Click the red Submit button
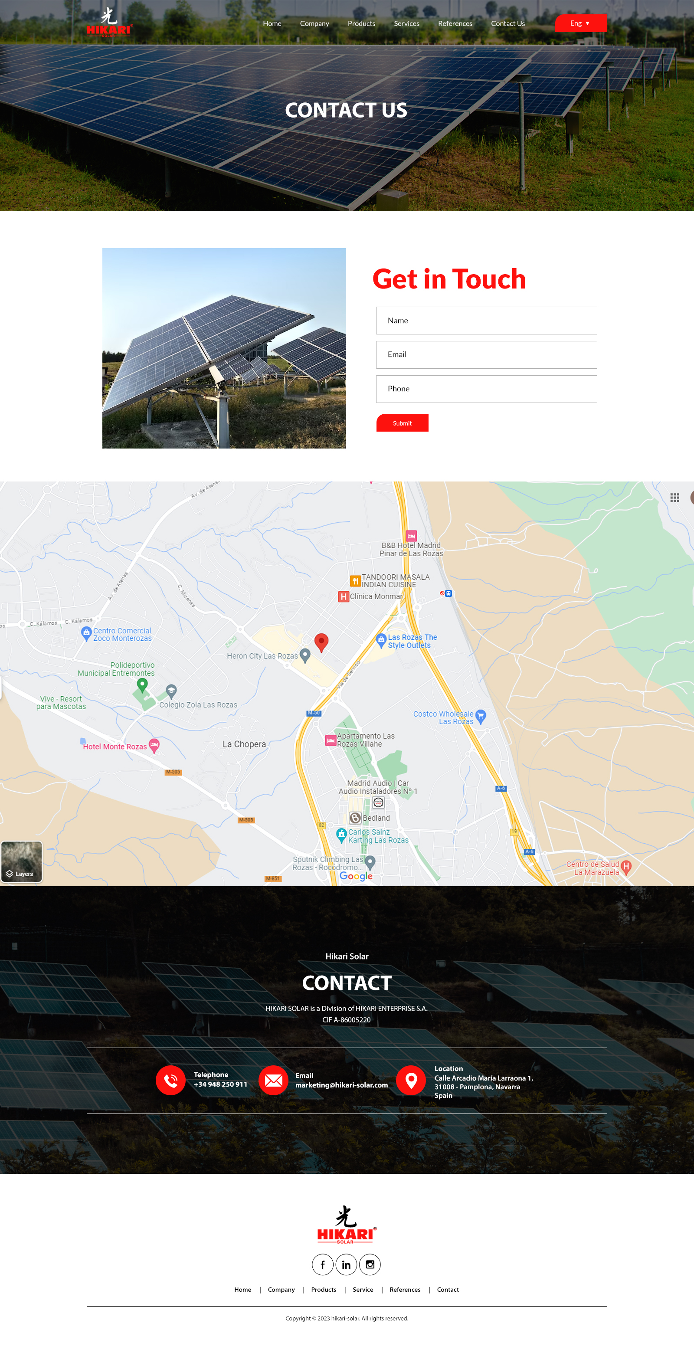The height and width of the screenshot is (1356, 694). (x=402, y=423)
